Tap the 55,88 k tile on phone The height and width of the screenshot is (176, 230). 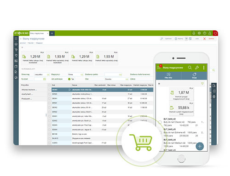181,109
